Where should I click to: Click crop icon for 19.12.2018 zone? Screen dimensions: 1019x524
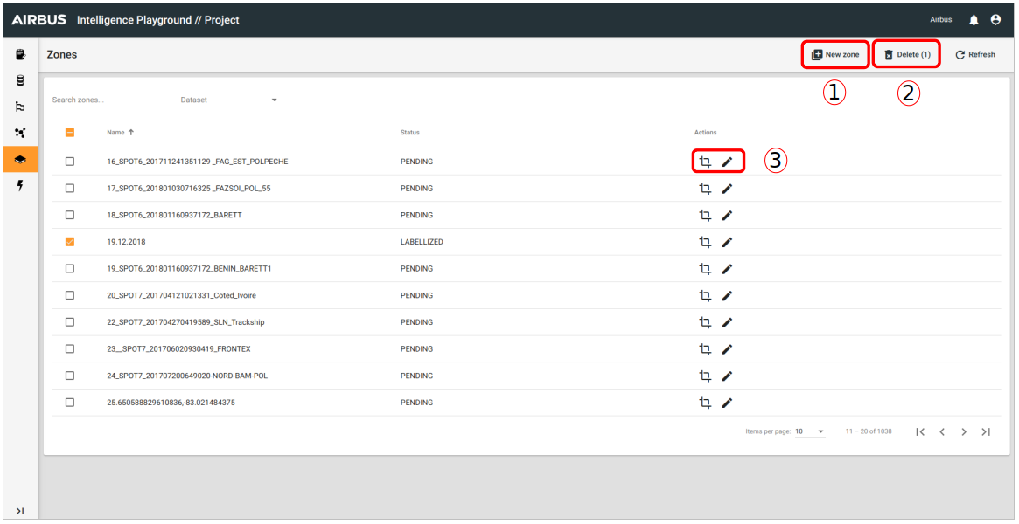pos(705,242)
